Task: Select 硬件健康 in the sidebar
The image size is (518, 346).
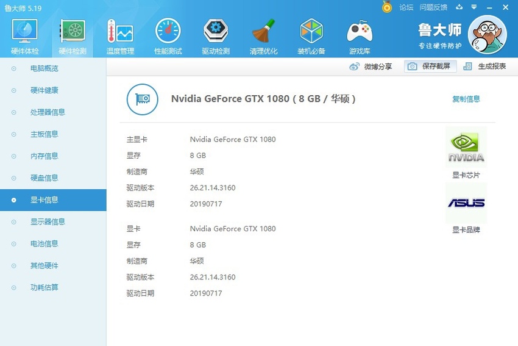Action: (x=53, y=90)
